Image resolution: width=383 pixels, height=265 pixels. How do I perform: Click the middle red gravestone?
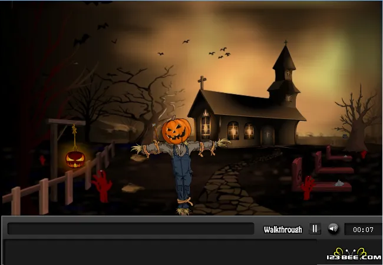point(334,163)
